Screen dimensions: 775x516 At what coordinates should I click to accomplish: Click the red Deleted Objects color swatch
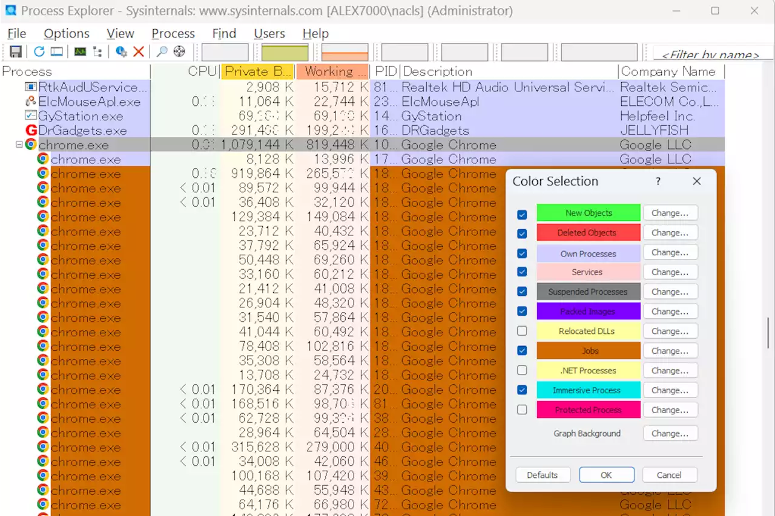pyautogui.click(x=589, y=233)
